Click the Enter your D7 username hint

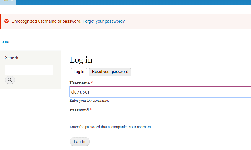coord(89,101)
